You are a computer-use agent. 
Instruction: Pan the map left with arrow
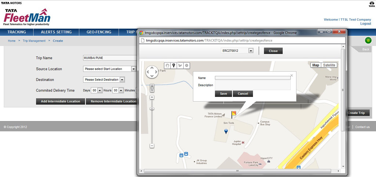click(x=148, y=72)
